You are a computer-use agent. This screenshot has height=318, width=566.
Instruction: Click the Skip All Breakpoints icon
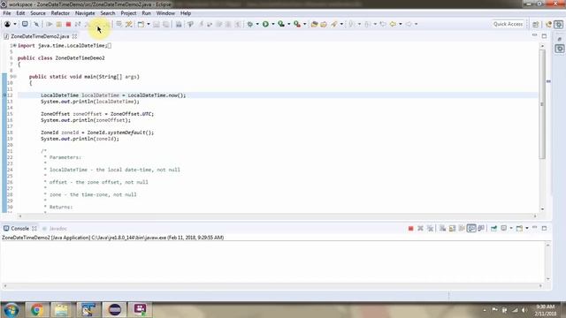tap(36, 24)
